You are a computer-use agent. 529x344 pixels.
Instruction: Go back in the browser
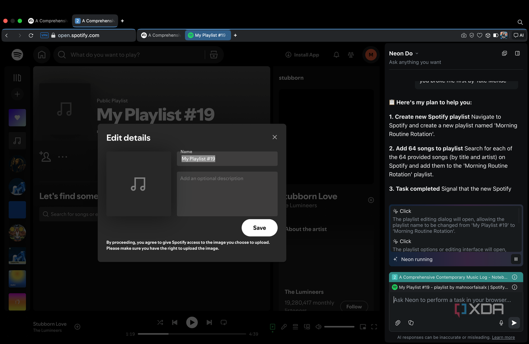coord(7,35)
